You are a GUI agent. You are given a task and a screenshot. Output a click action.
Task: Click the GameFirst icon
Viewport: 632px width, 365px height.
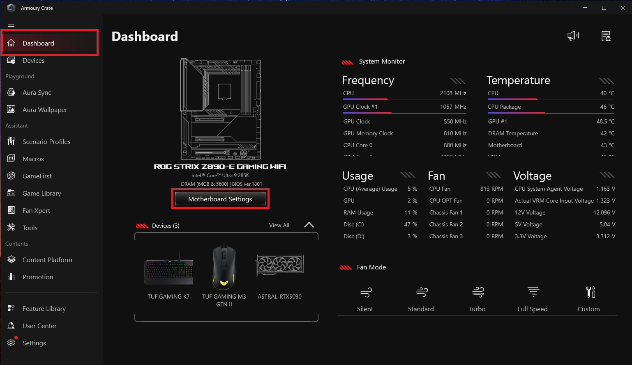[x=11, y=176]
